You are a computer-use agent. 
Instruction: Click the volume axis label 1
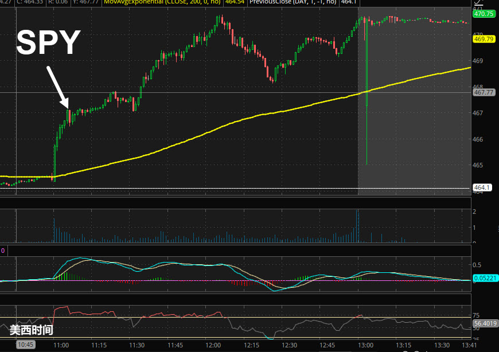point(474,228)
